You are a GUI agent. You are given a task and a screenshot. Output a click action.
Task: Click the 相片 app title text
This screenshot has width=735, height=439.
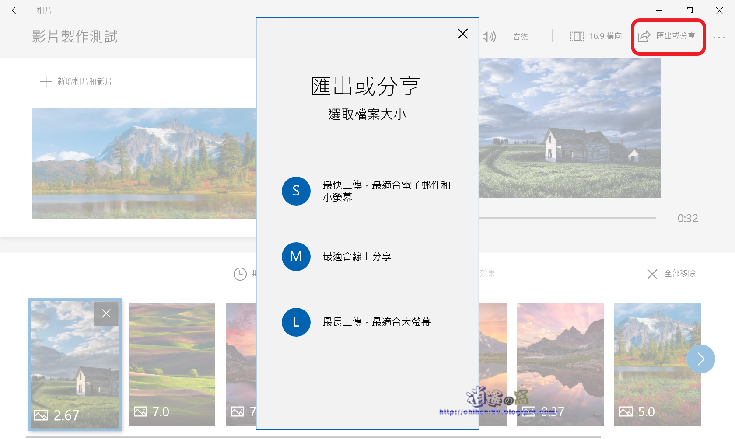[44, 10]
